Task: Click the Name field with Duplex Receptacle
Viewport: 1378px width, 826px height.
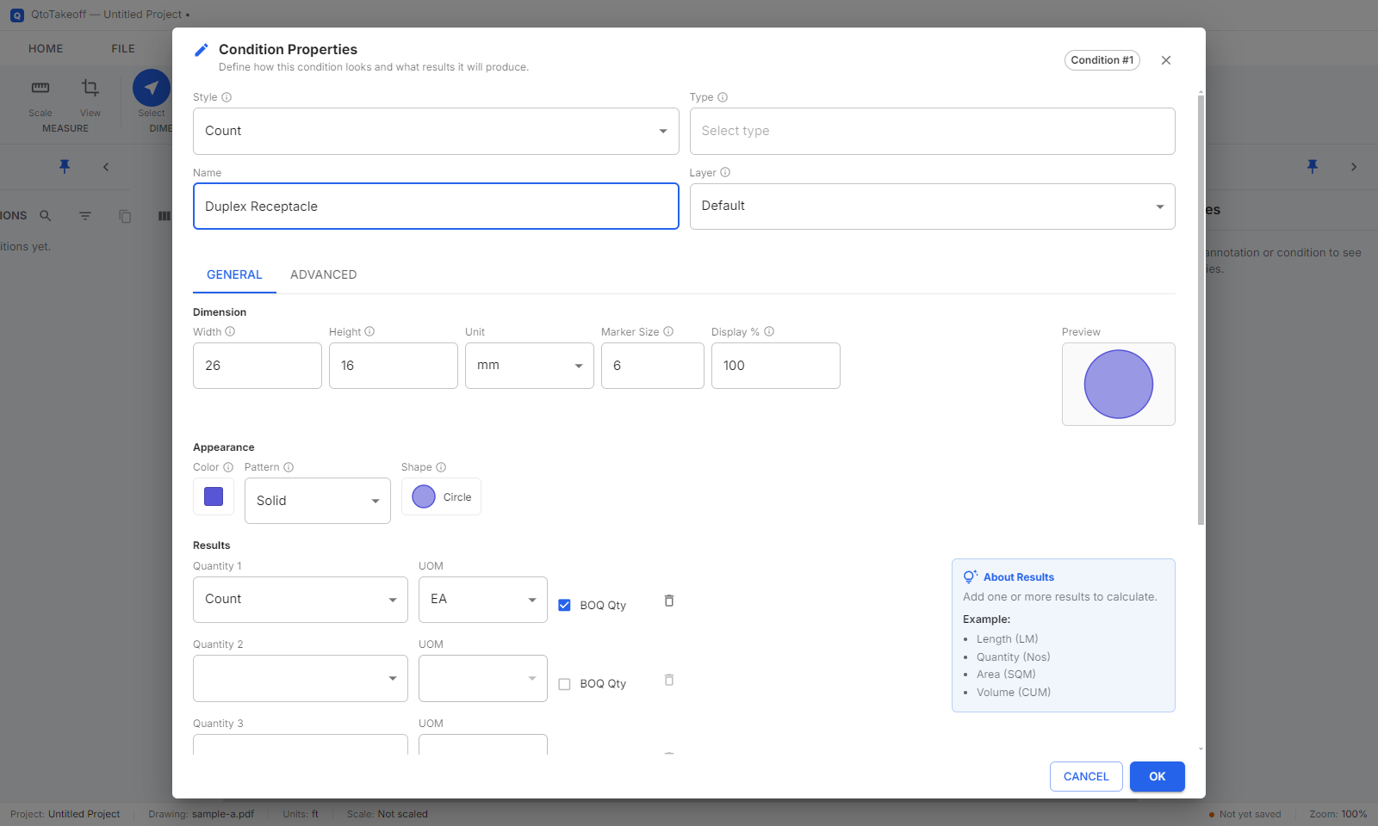Action: tap(436, 206)
